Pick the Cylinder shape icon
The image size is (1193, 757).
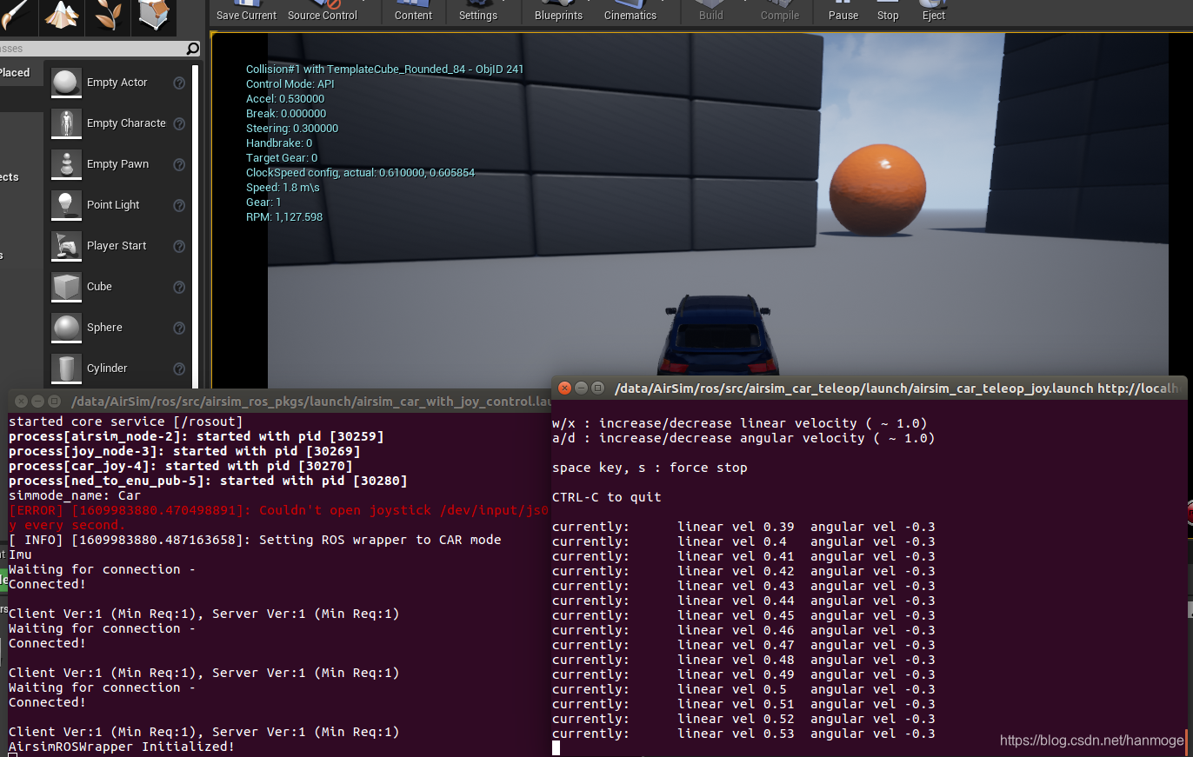[66, 369]
